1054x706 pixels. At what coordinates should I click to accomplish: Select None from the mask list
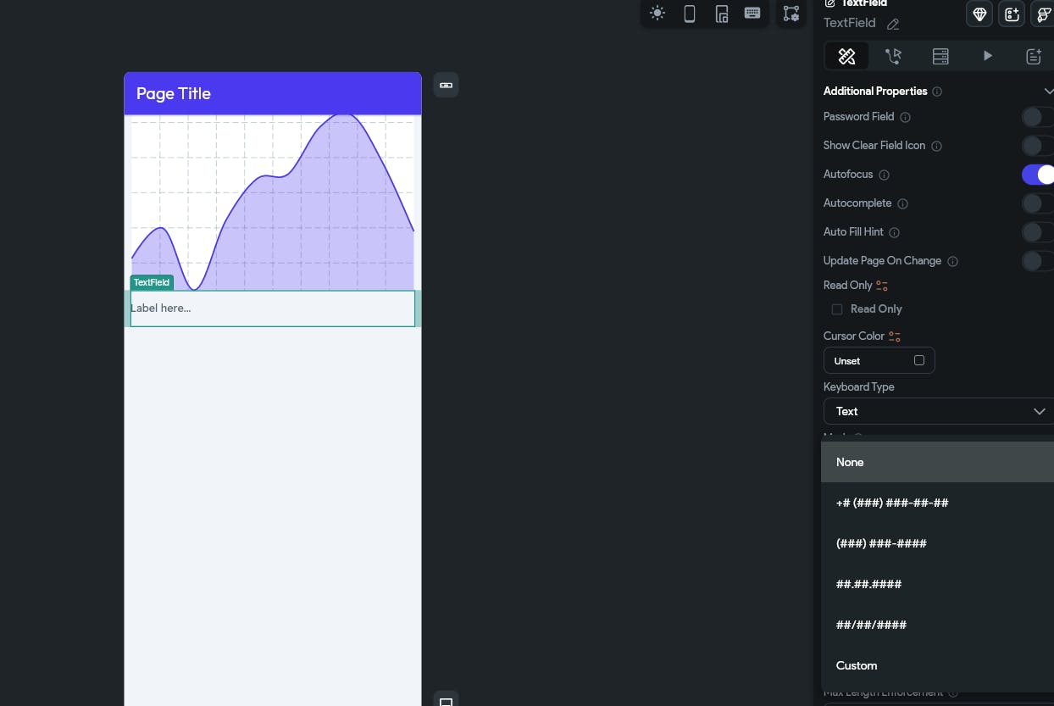pos(937,462)
